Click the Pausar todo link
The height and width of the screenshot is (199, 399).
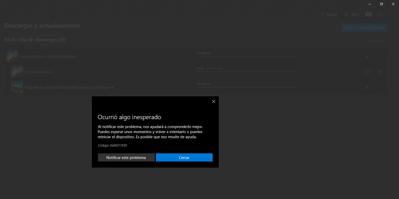(x=377, y=41)
